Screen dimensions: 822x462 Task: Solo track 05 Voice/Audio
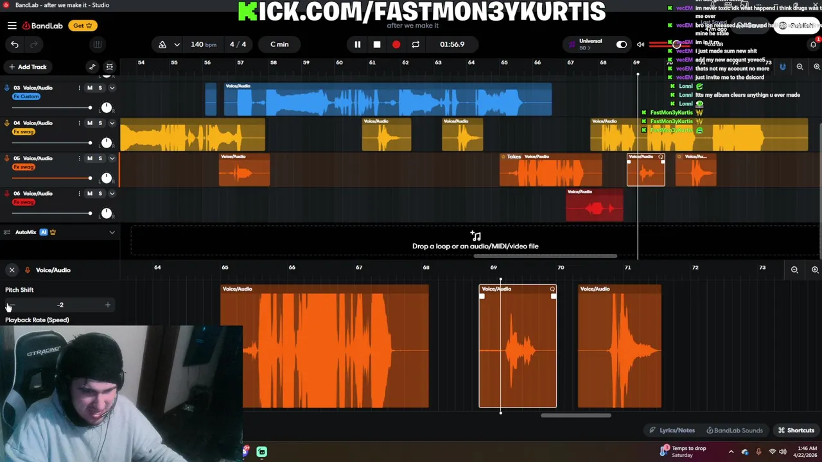(100, 158)
